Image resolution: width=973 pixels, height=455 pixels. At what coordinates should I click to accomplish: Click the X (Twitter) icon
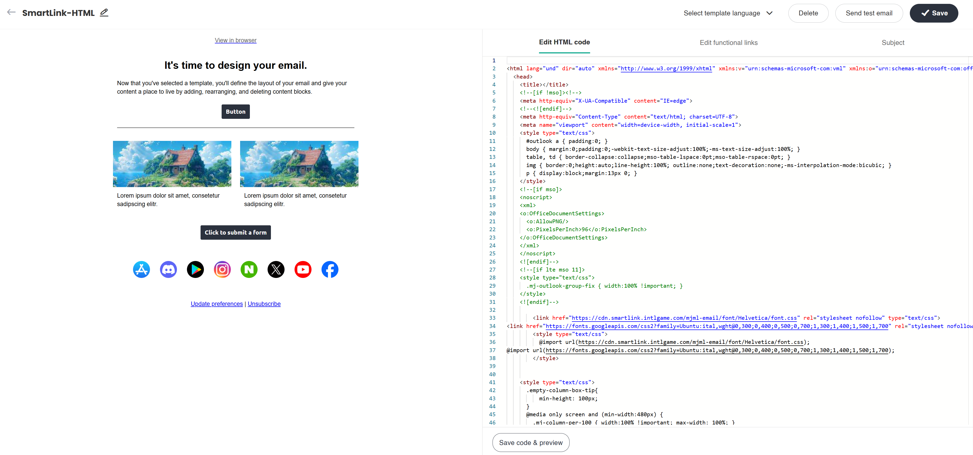tap(276, 270)
